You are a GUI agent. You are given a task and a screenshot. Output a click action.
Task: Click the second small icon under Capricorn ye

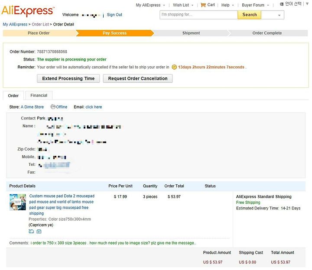(x=39, y=231)
